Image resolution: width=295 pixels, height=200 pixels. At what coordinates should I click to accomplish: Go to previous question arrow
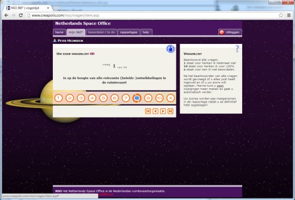pos(156,111)
